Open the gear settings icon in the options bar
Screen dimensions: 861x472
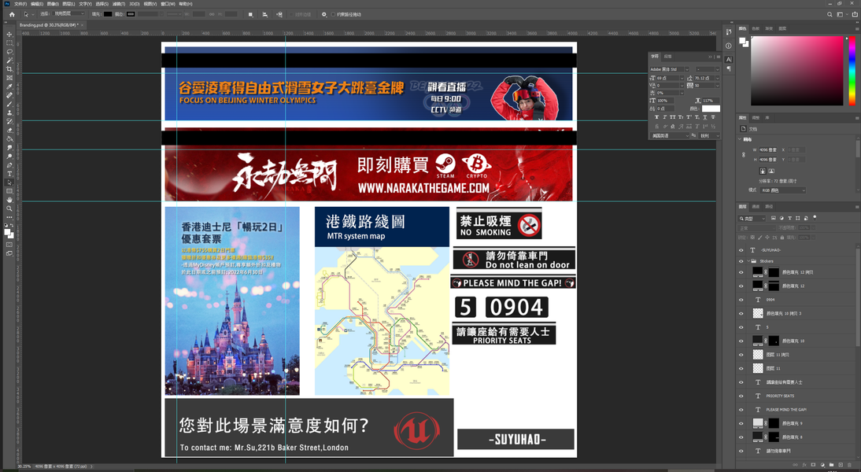tap(324, 14)
